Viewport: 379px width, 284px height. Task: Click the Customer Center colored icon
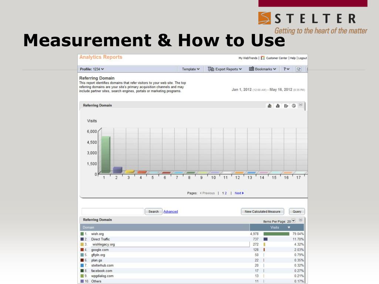tap(263, 58)
